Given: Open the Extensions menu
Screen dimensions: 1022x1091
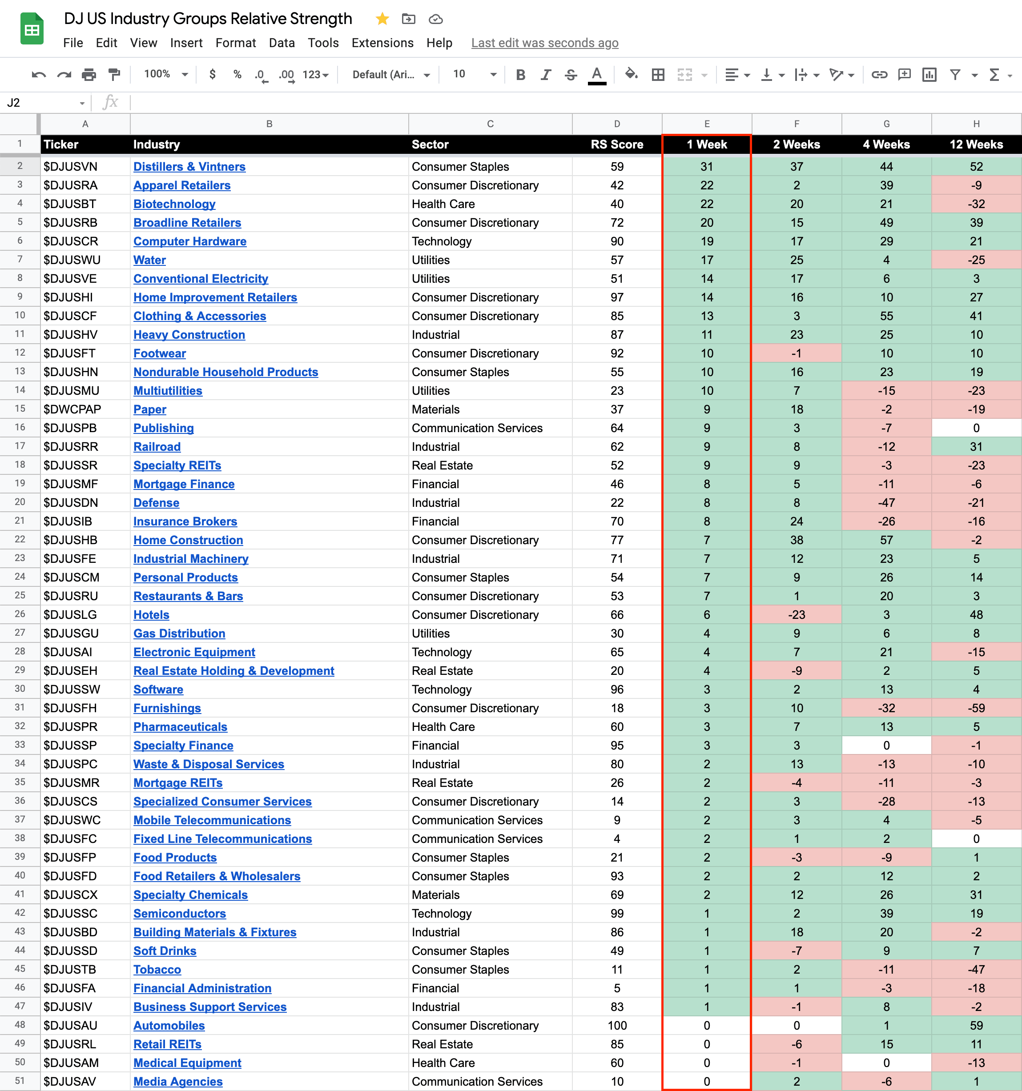Looking at the screenshot, I should coord(382,43).
